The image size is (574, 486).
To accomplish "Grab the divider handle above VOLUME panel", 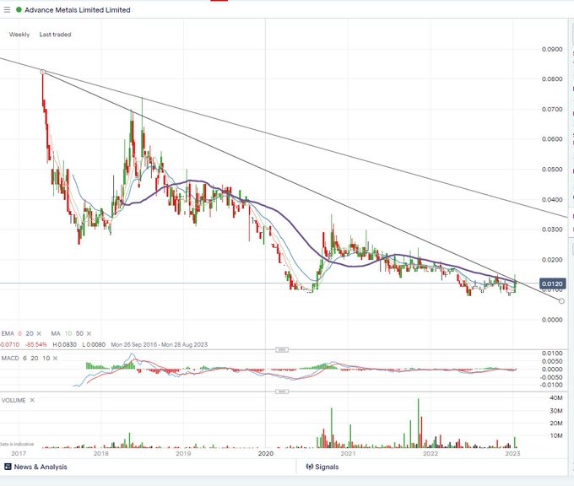I will pos(281,391).
